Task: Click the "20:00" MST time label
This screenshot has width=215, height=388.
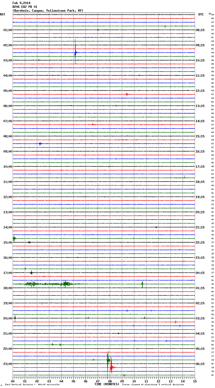Action: 8,318
